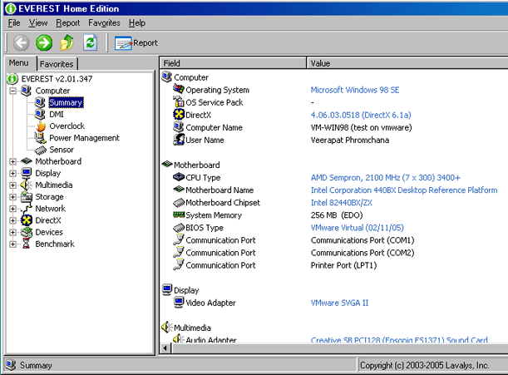Click the Multimedia speaker icon in tree
Screen dimensions: 508x375
coord(27,185)
